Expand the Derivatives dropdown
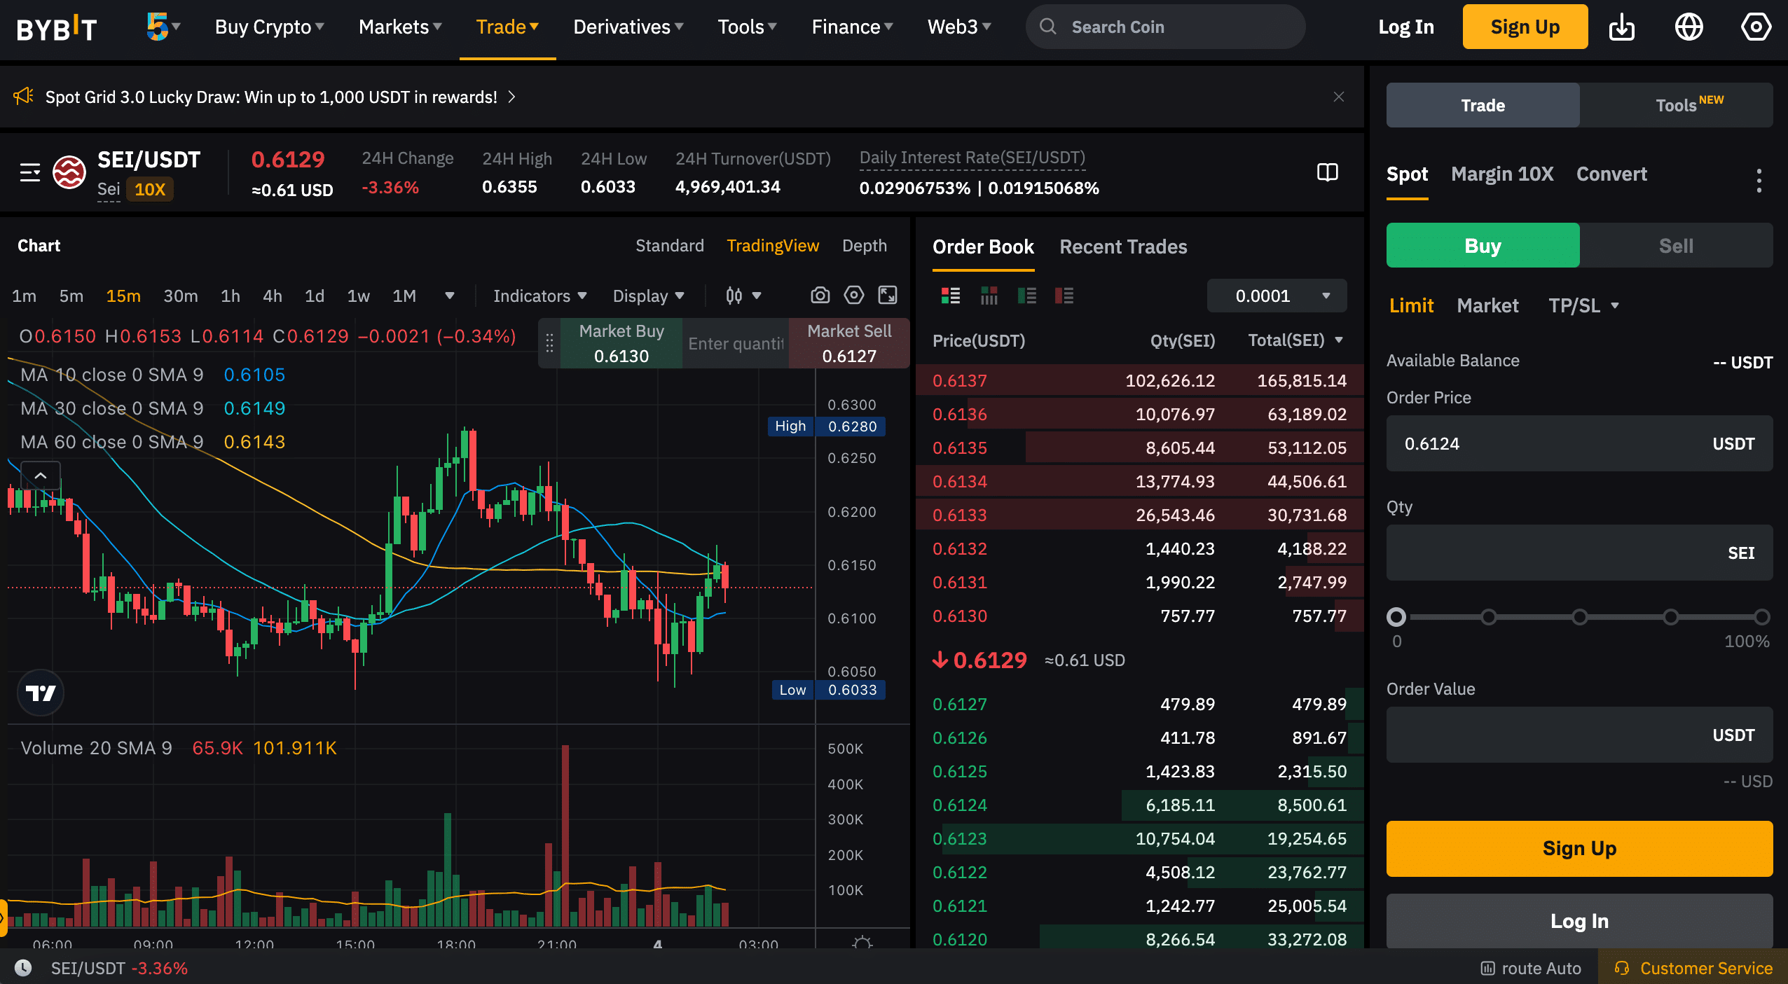The width and height of the screenshot is (1788, 984). [x=628, y=27]
